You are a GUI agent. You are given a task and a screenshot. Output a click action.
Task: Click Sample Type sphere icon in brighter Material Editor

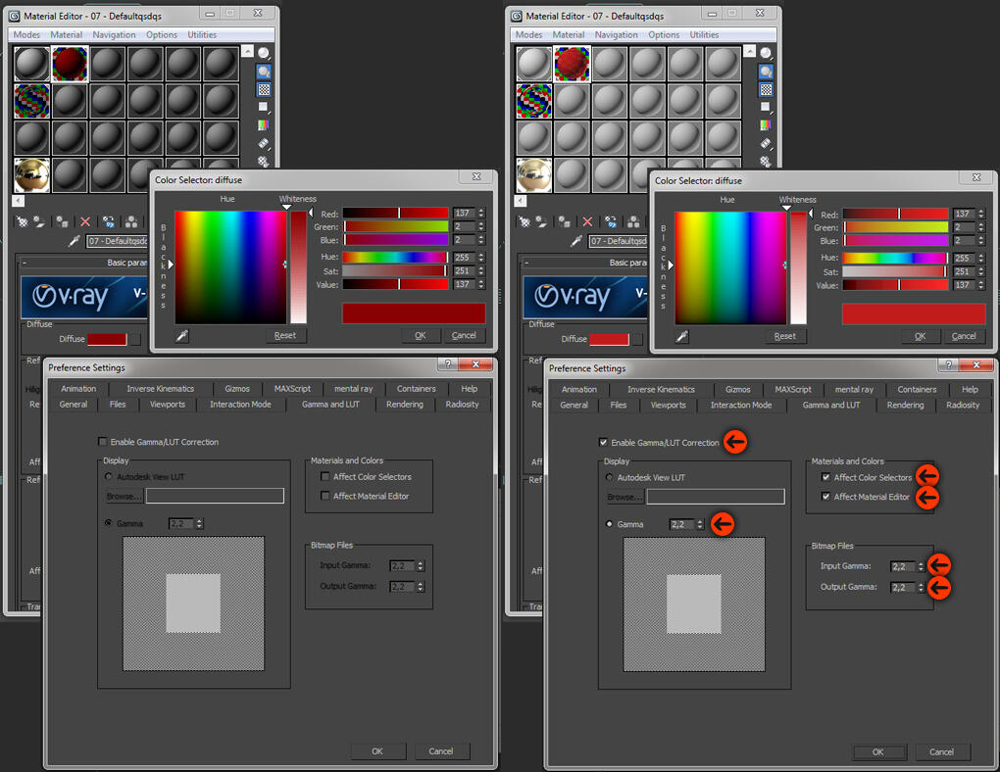tap(766, 54)
